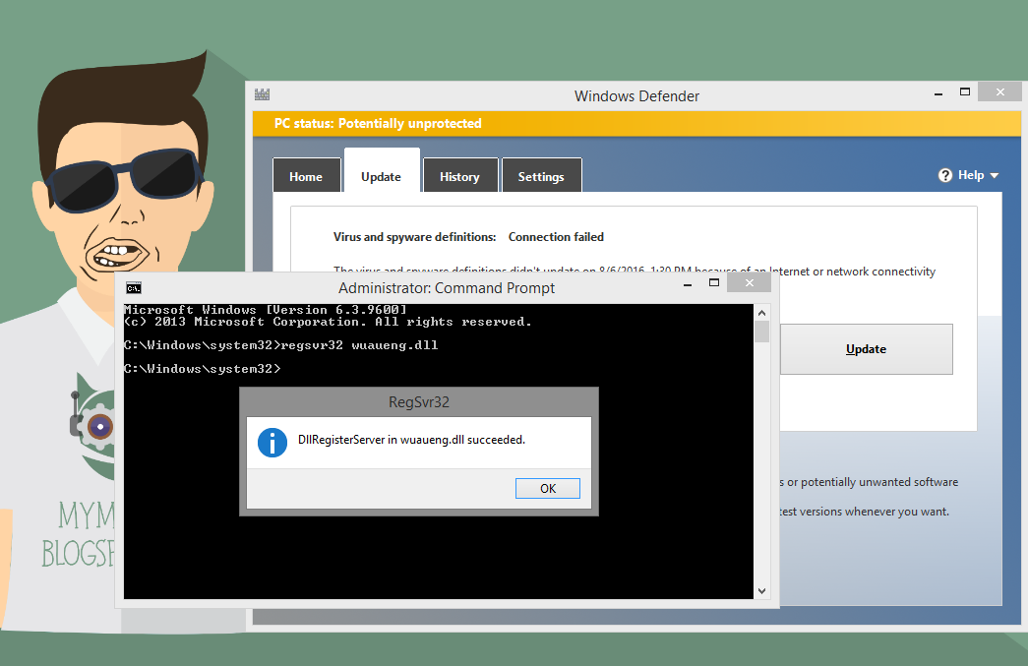Click the 'Microsoft Windows [Version 6.3.9600]' line
Viewport: 1028px width, 666px height.
266,310
